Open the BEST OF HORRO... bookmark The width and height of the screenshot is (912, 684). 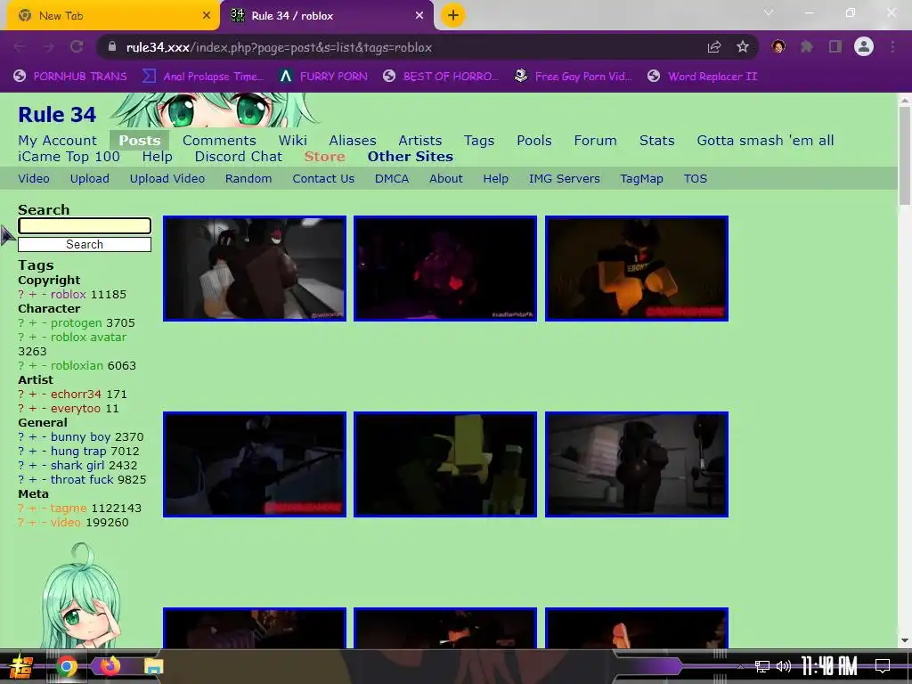tap(441, 77)
